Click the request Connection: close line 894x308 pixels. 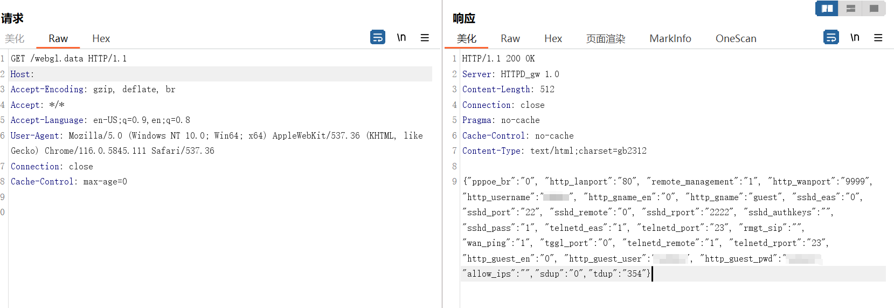[52, 166]
